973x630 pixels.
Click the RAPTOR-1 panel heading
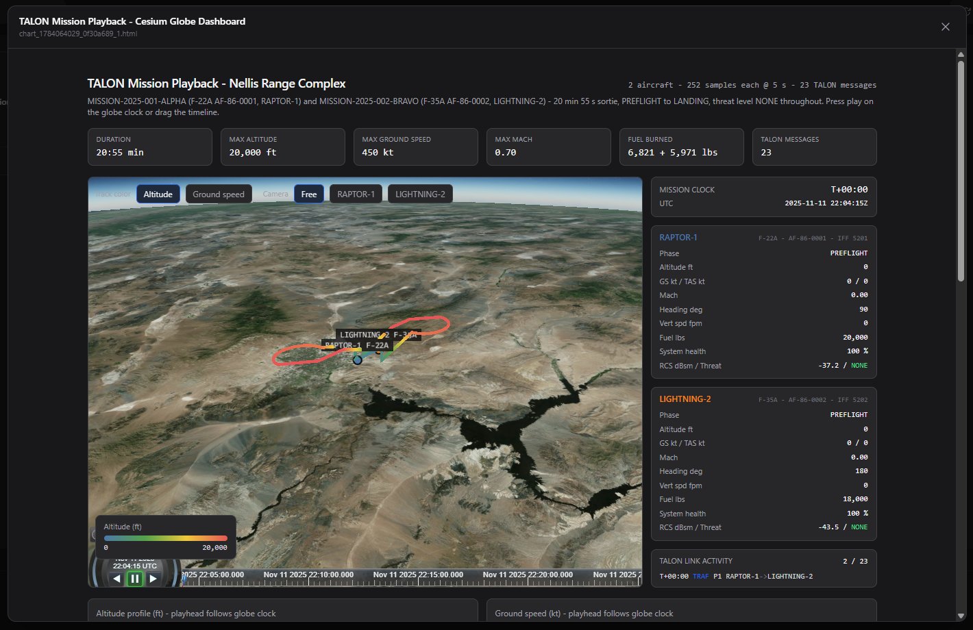tap(678, 238)
